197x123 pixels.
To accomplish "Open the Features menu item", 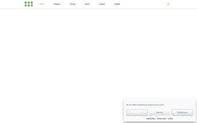I will tap(57, 4).
